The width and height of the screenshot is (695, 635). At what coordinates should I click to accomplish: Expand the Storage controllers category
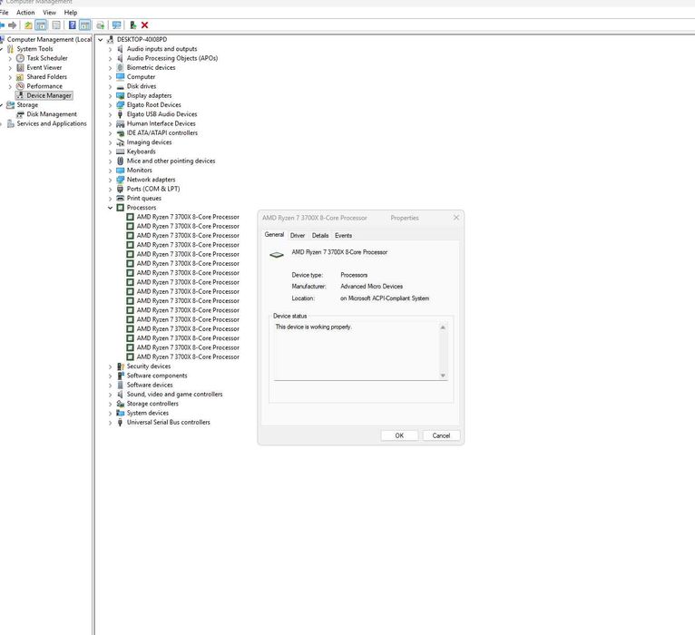(x=110, y=404)
